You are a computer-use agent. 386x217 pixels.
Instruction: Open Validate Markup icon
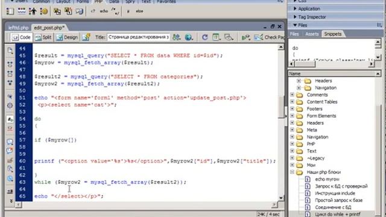[x=245, y=37]
